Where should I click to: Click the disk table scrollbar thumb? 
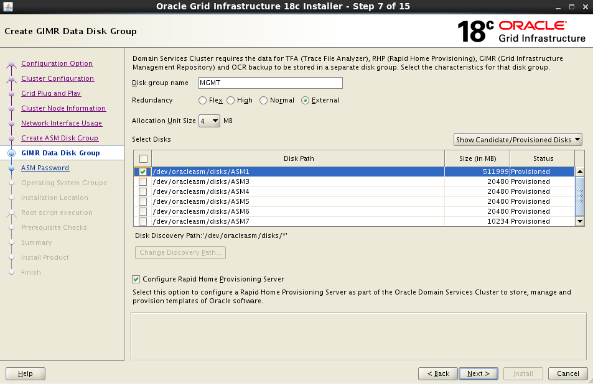(x=580, y=196)
